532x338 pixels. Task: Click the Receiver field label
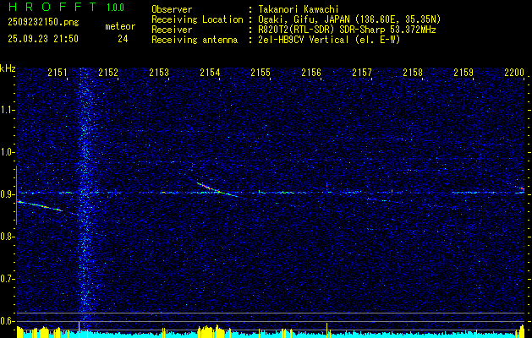click(x=172, y=30)
